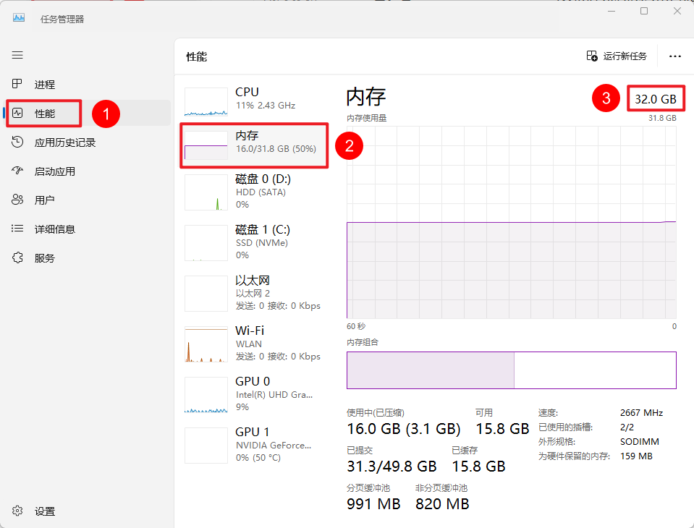
Task: Click 运行新任务 (Run new task) button
Action: tap(617, 56)
